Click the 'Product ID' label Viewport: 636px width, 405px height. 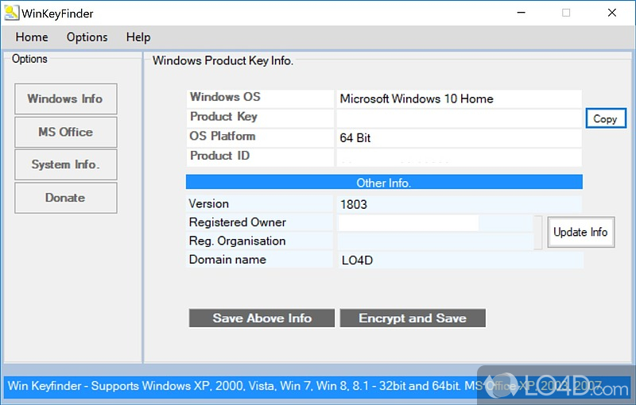pos(220,156)
